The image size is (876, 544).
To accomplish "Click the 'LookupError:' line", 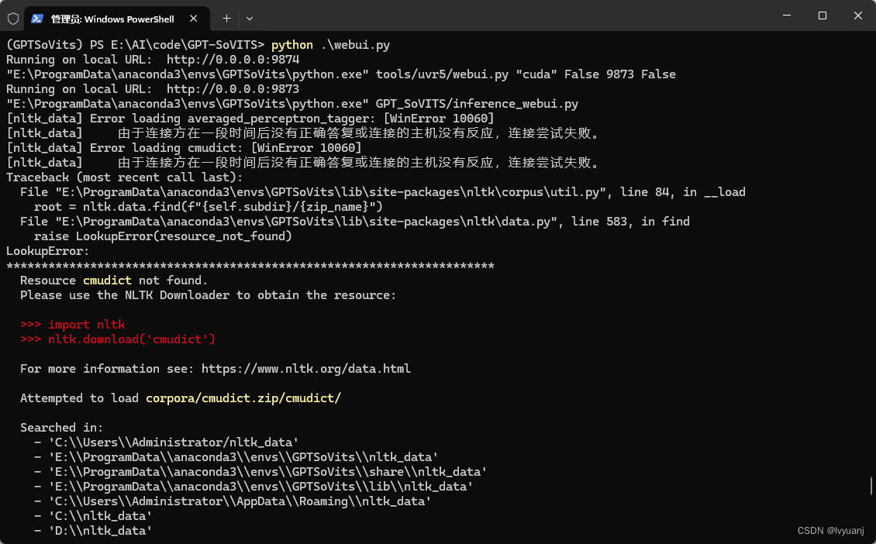I will (x=47, y=251).
